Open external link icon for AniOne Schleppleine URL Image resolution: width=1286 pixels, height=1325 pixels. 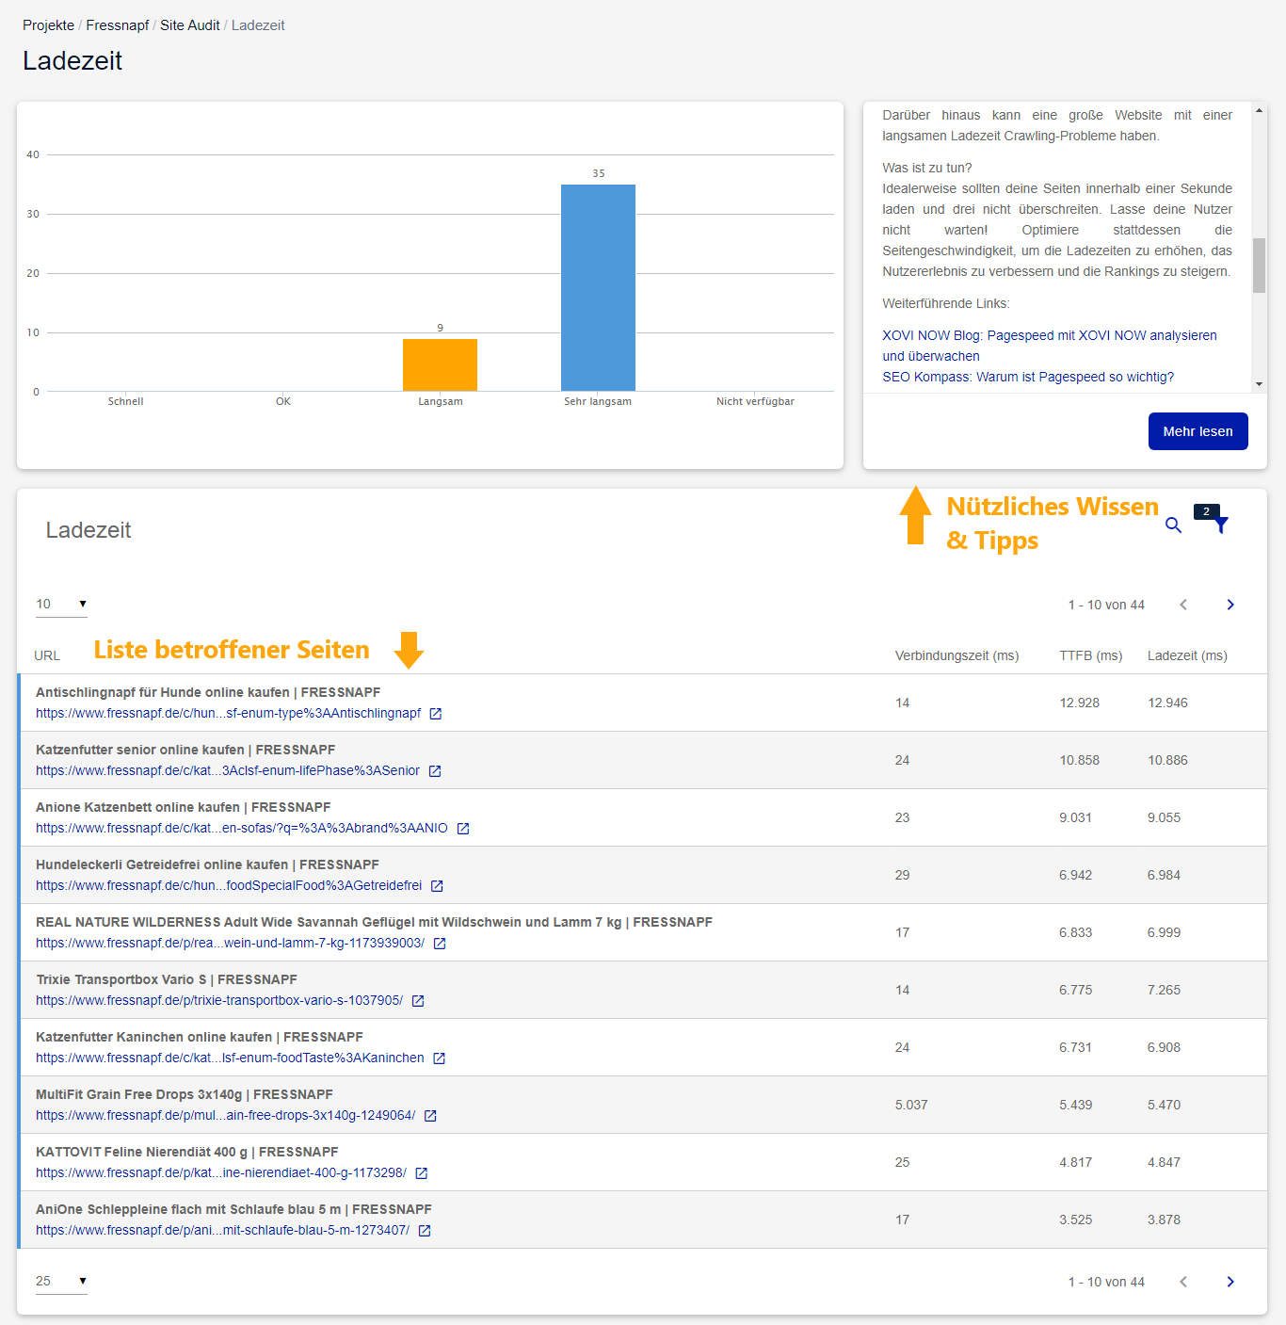pos(425,1231)
